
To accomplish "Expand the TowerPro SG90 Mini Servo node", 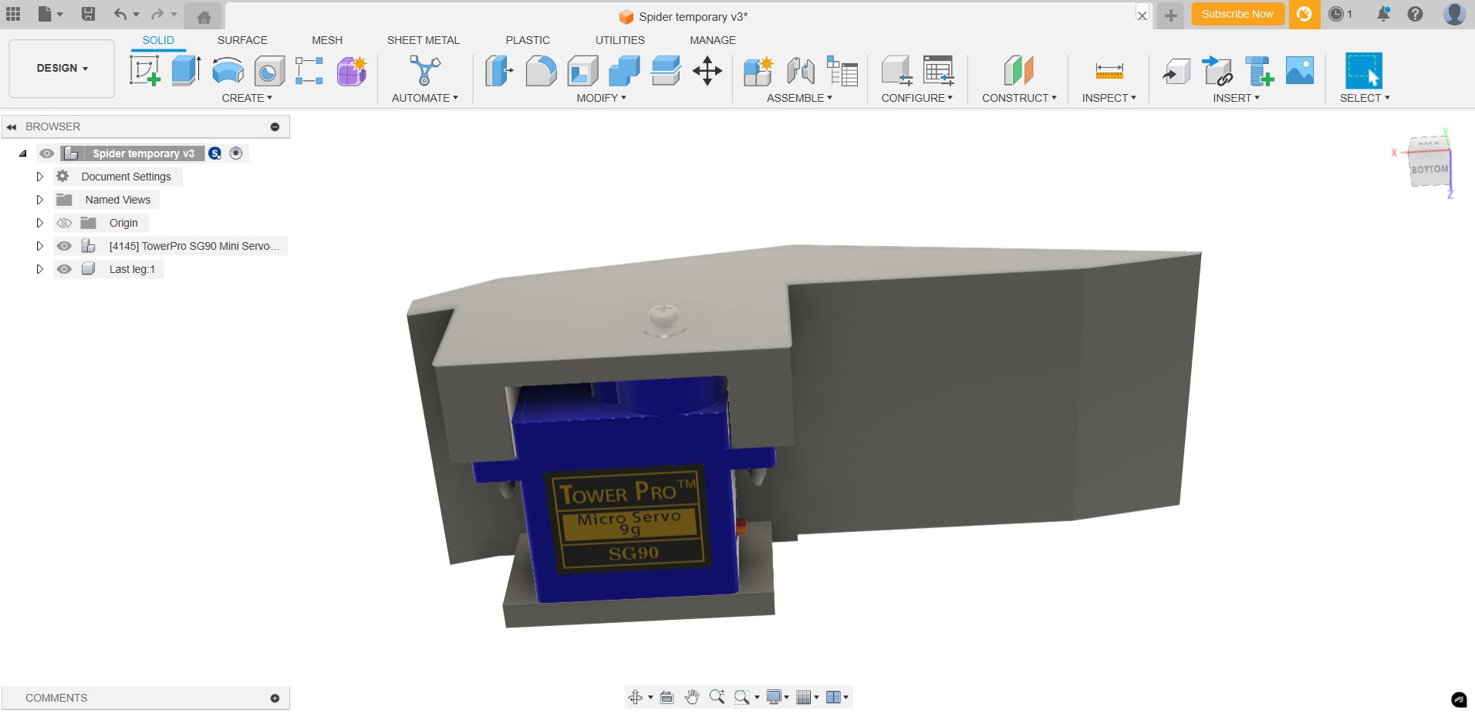I will tap(39, 246).
